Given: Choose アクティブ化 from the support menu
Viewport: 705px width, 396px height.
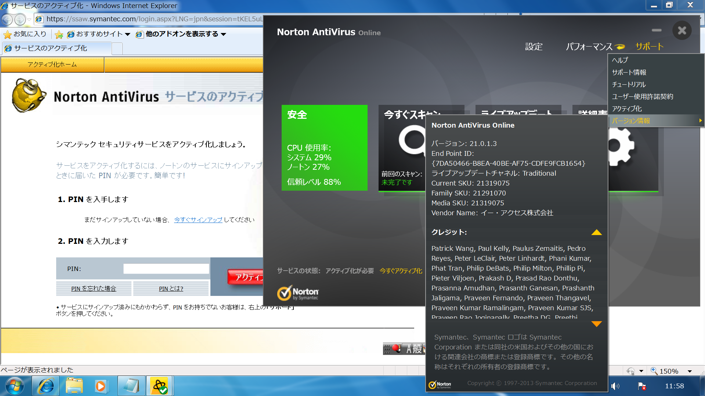Looking at the screenshot, I should [627, 109].
